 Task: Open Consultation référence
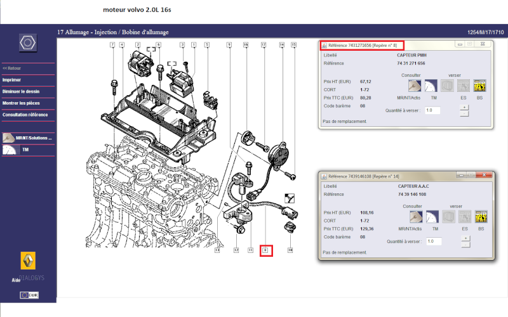pos(25,115)
